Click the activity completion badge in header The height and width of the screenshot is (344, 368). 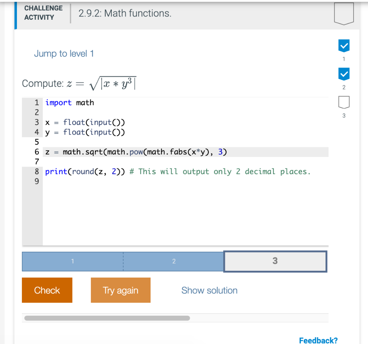click(x=344, y=13)
